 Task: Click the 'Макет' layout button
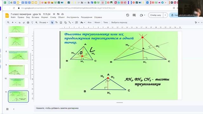pyautogui.click(x=97, y=22)
